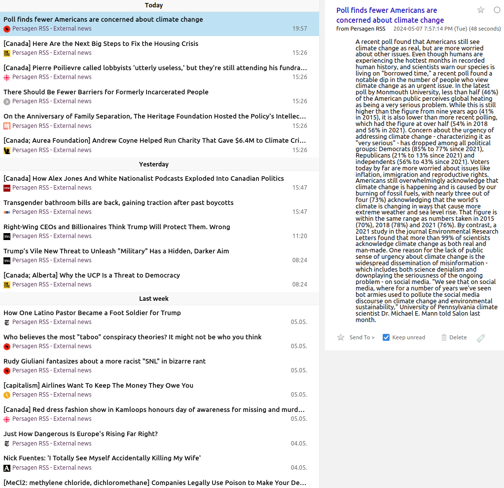Click inside the article body text about Monmouth University poll
Viewport: 504px width, 488px height.
427,181
